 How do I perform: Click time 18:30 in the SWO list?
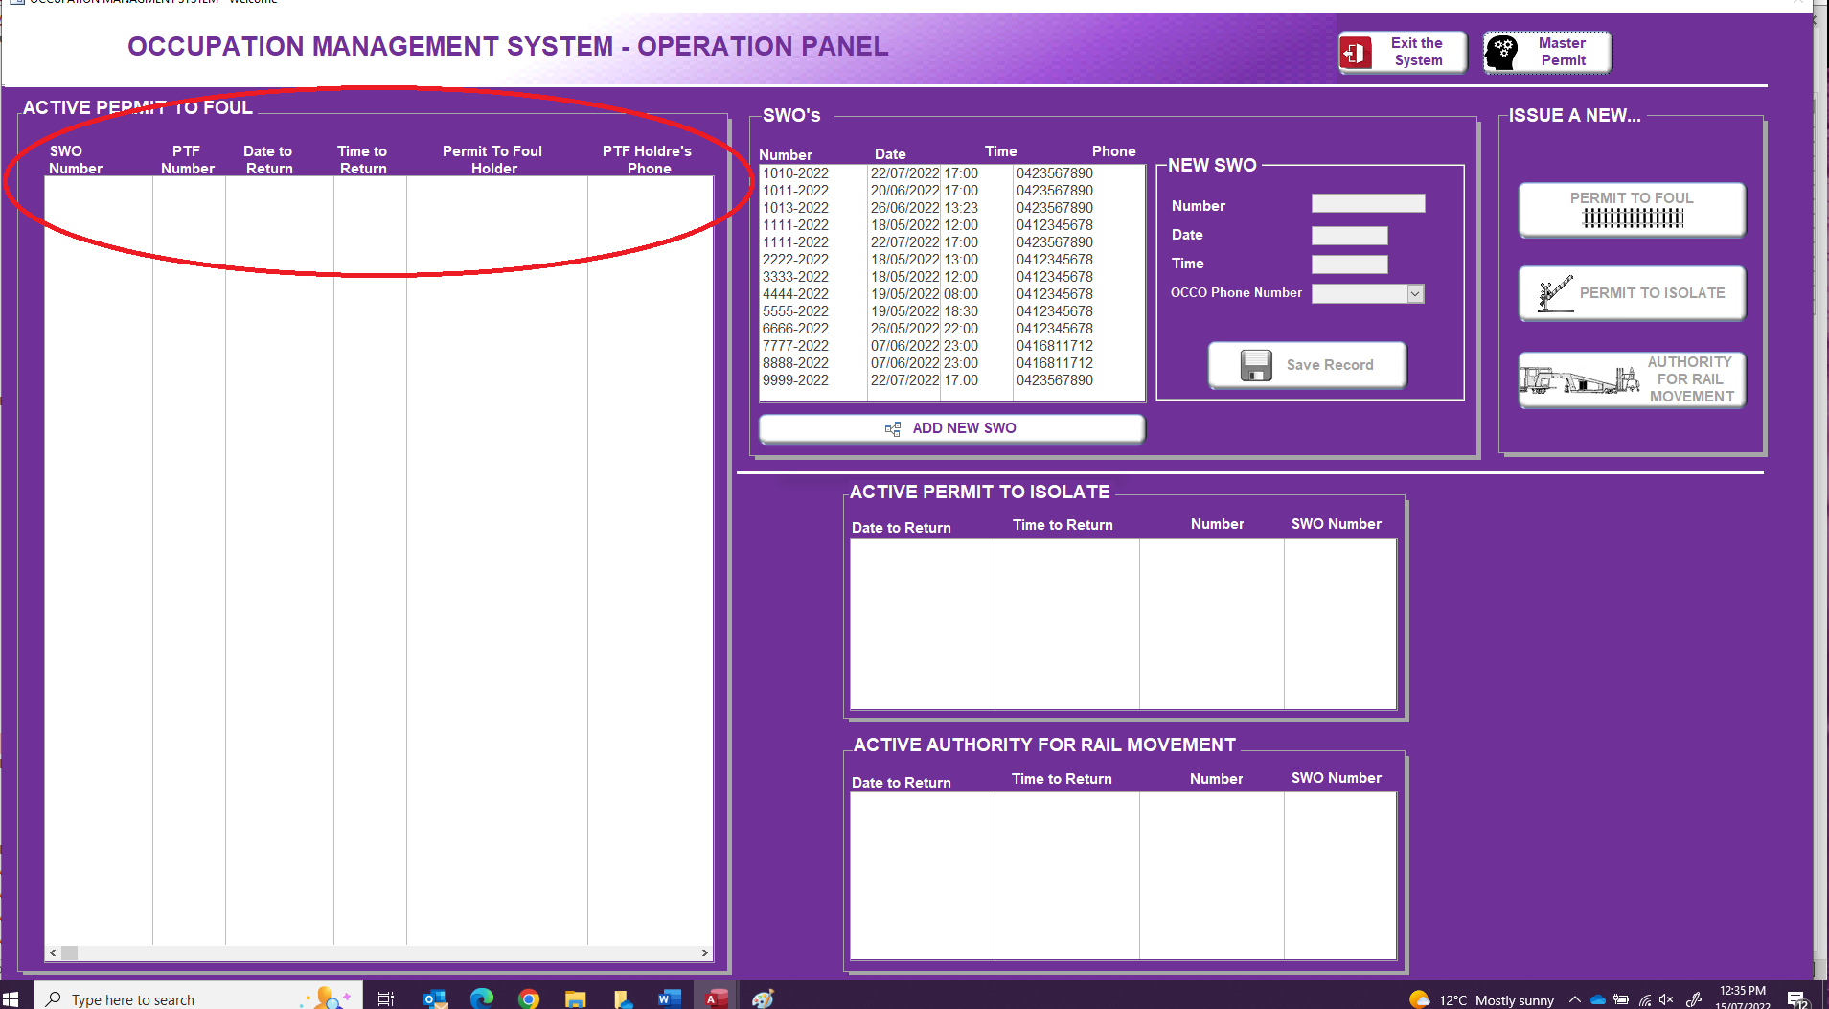tap(961, 311)
